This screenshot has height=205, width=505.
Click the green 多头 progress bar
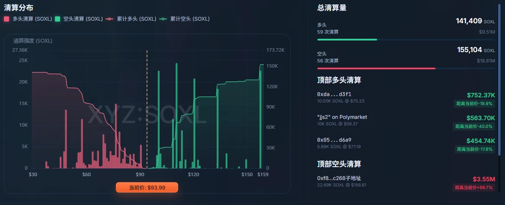pyautogui.click(x=347, y=40)
